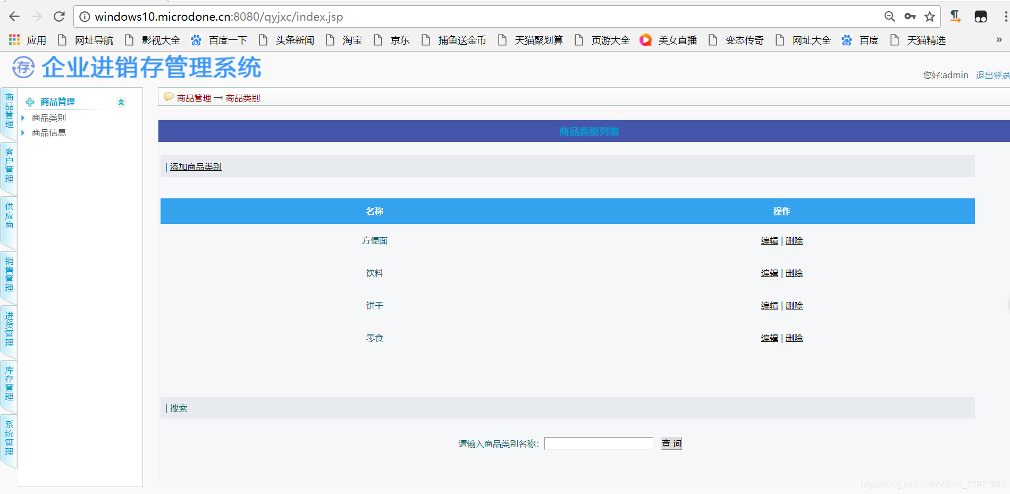This screenshot has height=494, width=1010.
Task: Open the Chrome three-dot menu
Action: pos(1005,16)
